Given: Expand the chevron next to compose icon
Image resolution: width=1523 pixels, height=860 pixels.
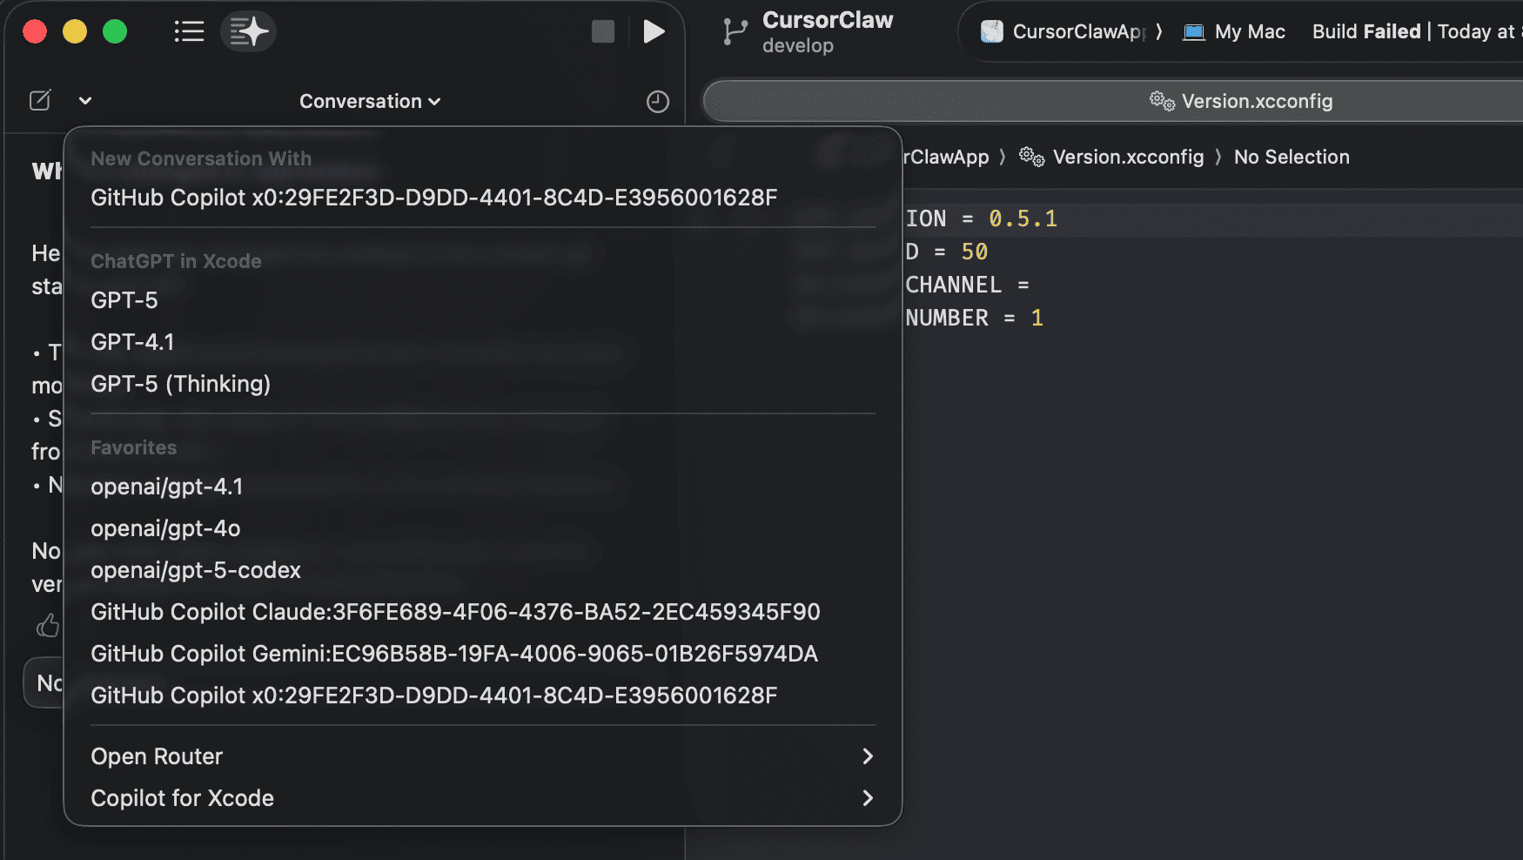Looking at the screenshot, I should (85, 100).
